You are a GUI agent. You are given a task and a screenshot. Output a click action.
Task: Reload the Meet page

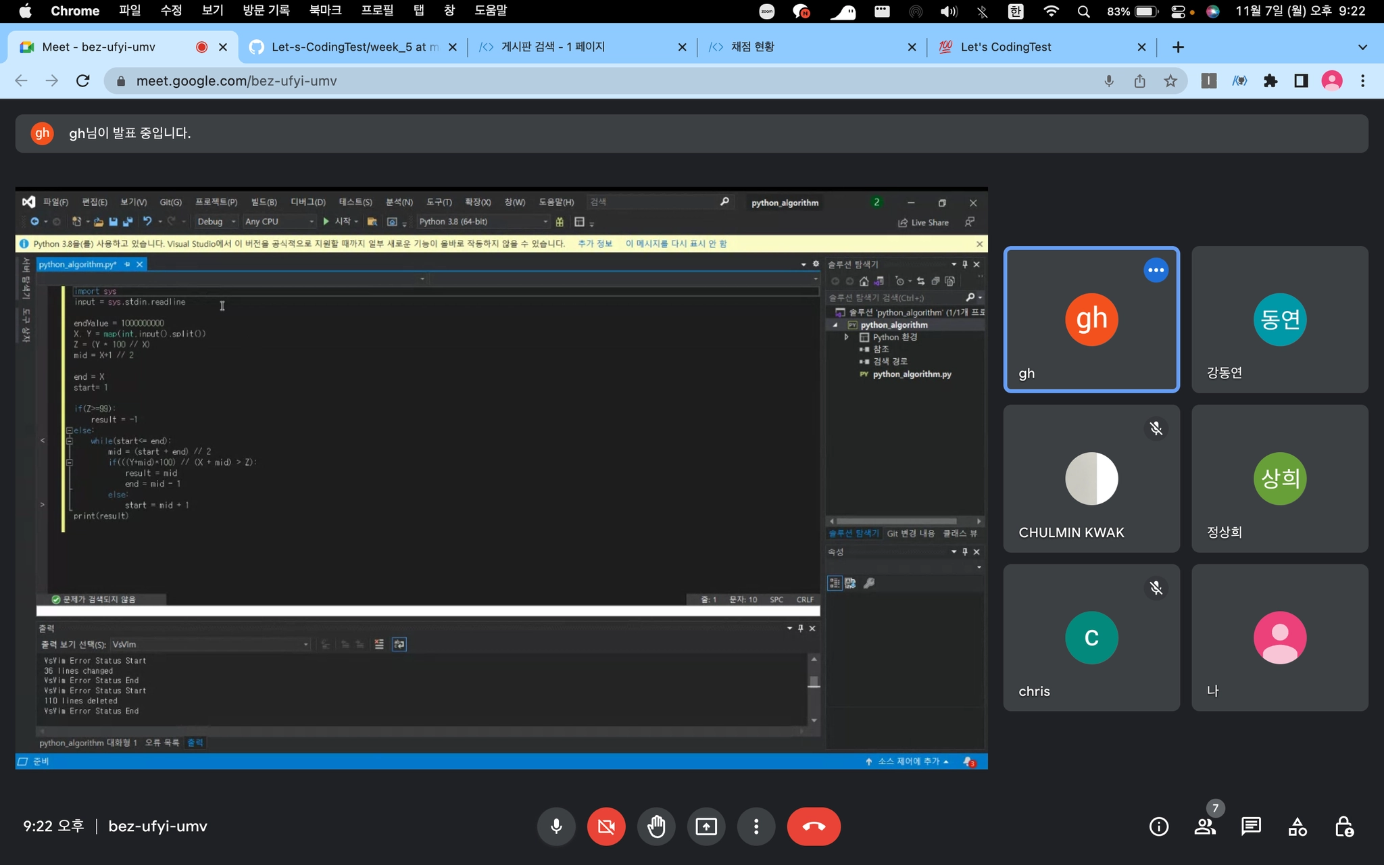click(83, 81)
